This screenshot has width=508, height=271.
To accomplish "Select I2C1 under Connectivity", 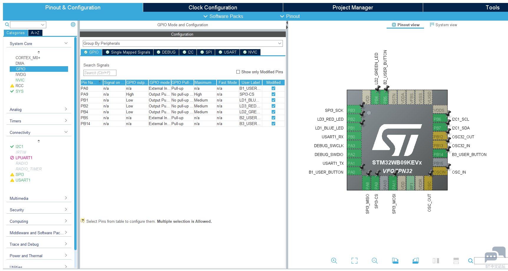I will tap(19, 147).
